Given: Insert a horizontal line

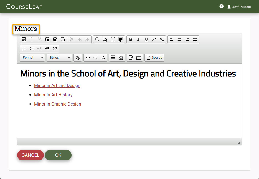Looking at the screenshot, I should click(x=113, y=58).
